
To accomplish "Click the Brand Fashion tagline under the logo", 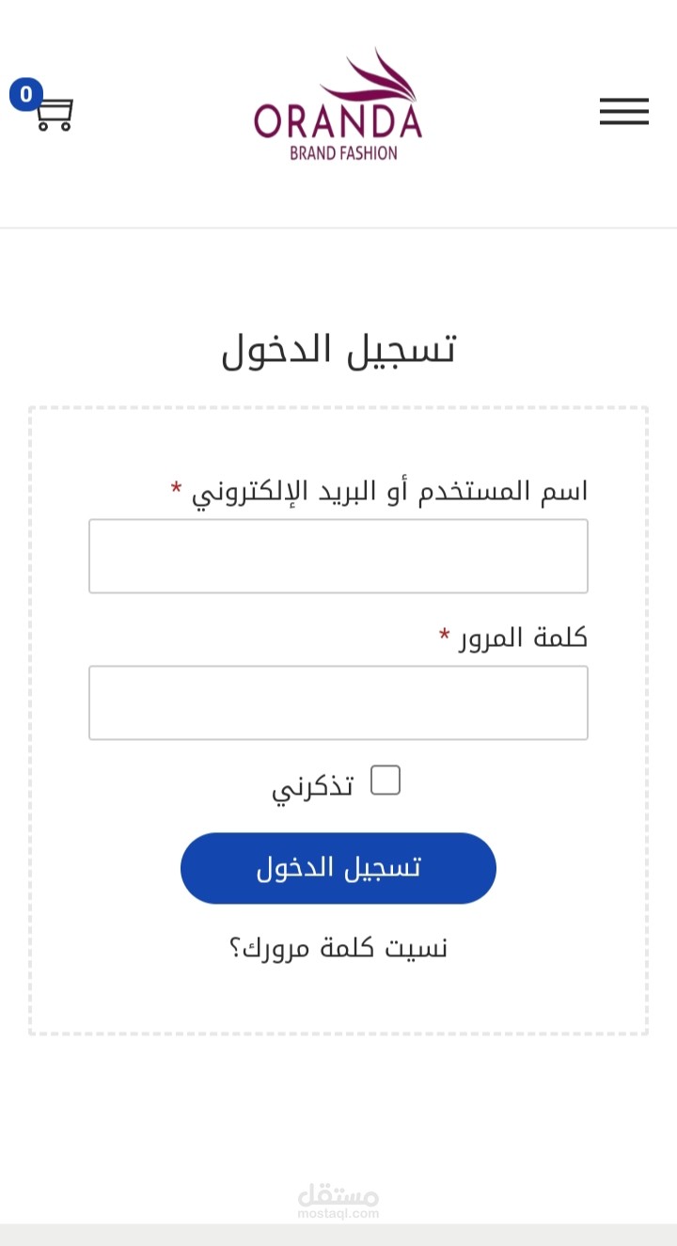I will 343,153.
